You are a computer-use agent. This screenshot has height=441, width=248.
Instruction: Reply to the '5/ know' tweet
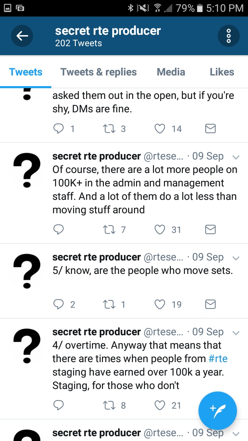point(59,304)
